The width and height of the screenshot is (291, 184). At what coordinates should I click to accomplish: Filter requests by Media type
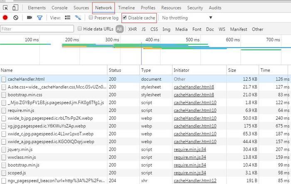coord(181,29)
